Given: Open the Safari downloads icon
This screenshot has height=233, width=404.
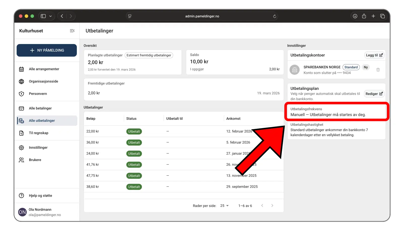Looking at the screenshot, I should pyautogui.click(x=355, y=16).
